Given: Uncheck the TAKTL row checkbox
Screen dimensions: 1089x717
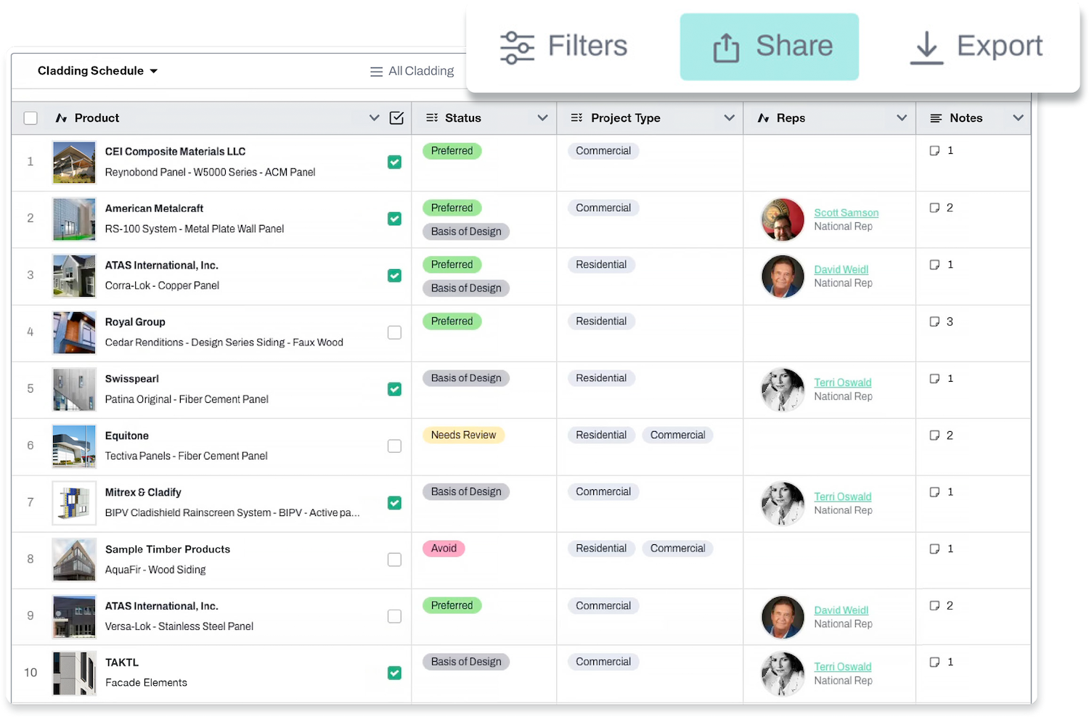Looking at the screenshot, I should [x=394, y=673].
